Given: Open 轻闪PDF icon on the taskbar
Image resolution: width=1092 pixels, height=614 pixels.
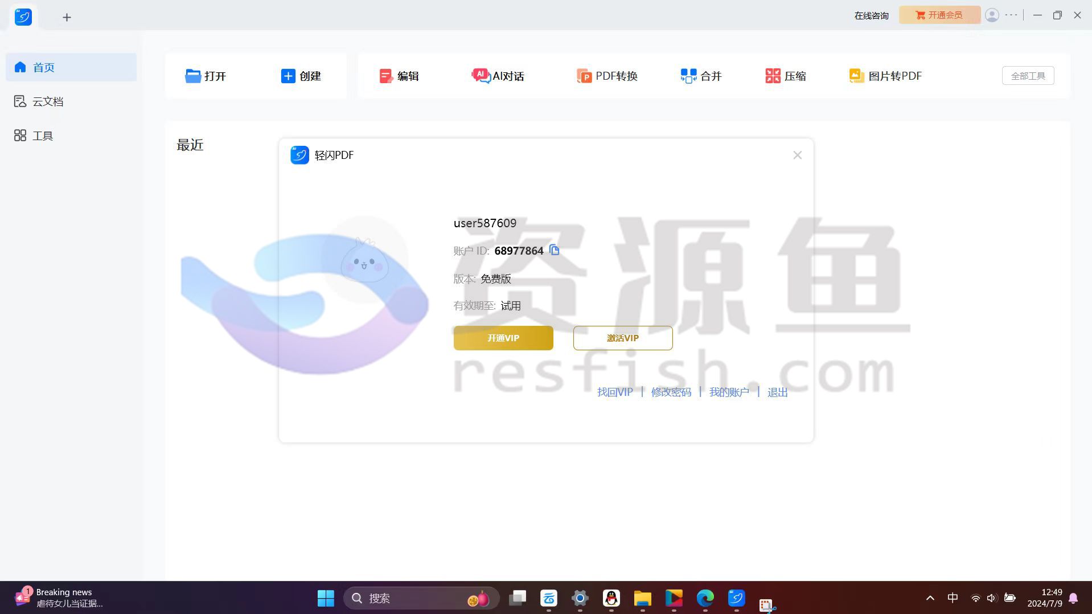Looking at the screenshot, I should 737,598.
